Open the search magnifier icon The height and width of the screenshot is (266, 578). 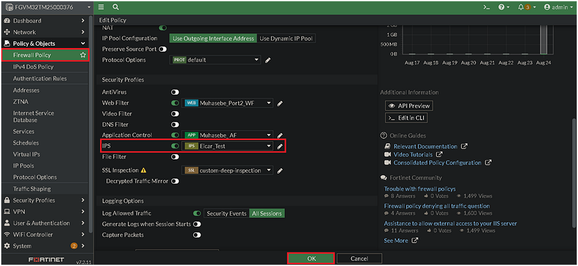point(116,7)
